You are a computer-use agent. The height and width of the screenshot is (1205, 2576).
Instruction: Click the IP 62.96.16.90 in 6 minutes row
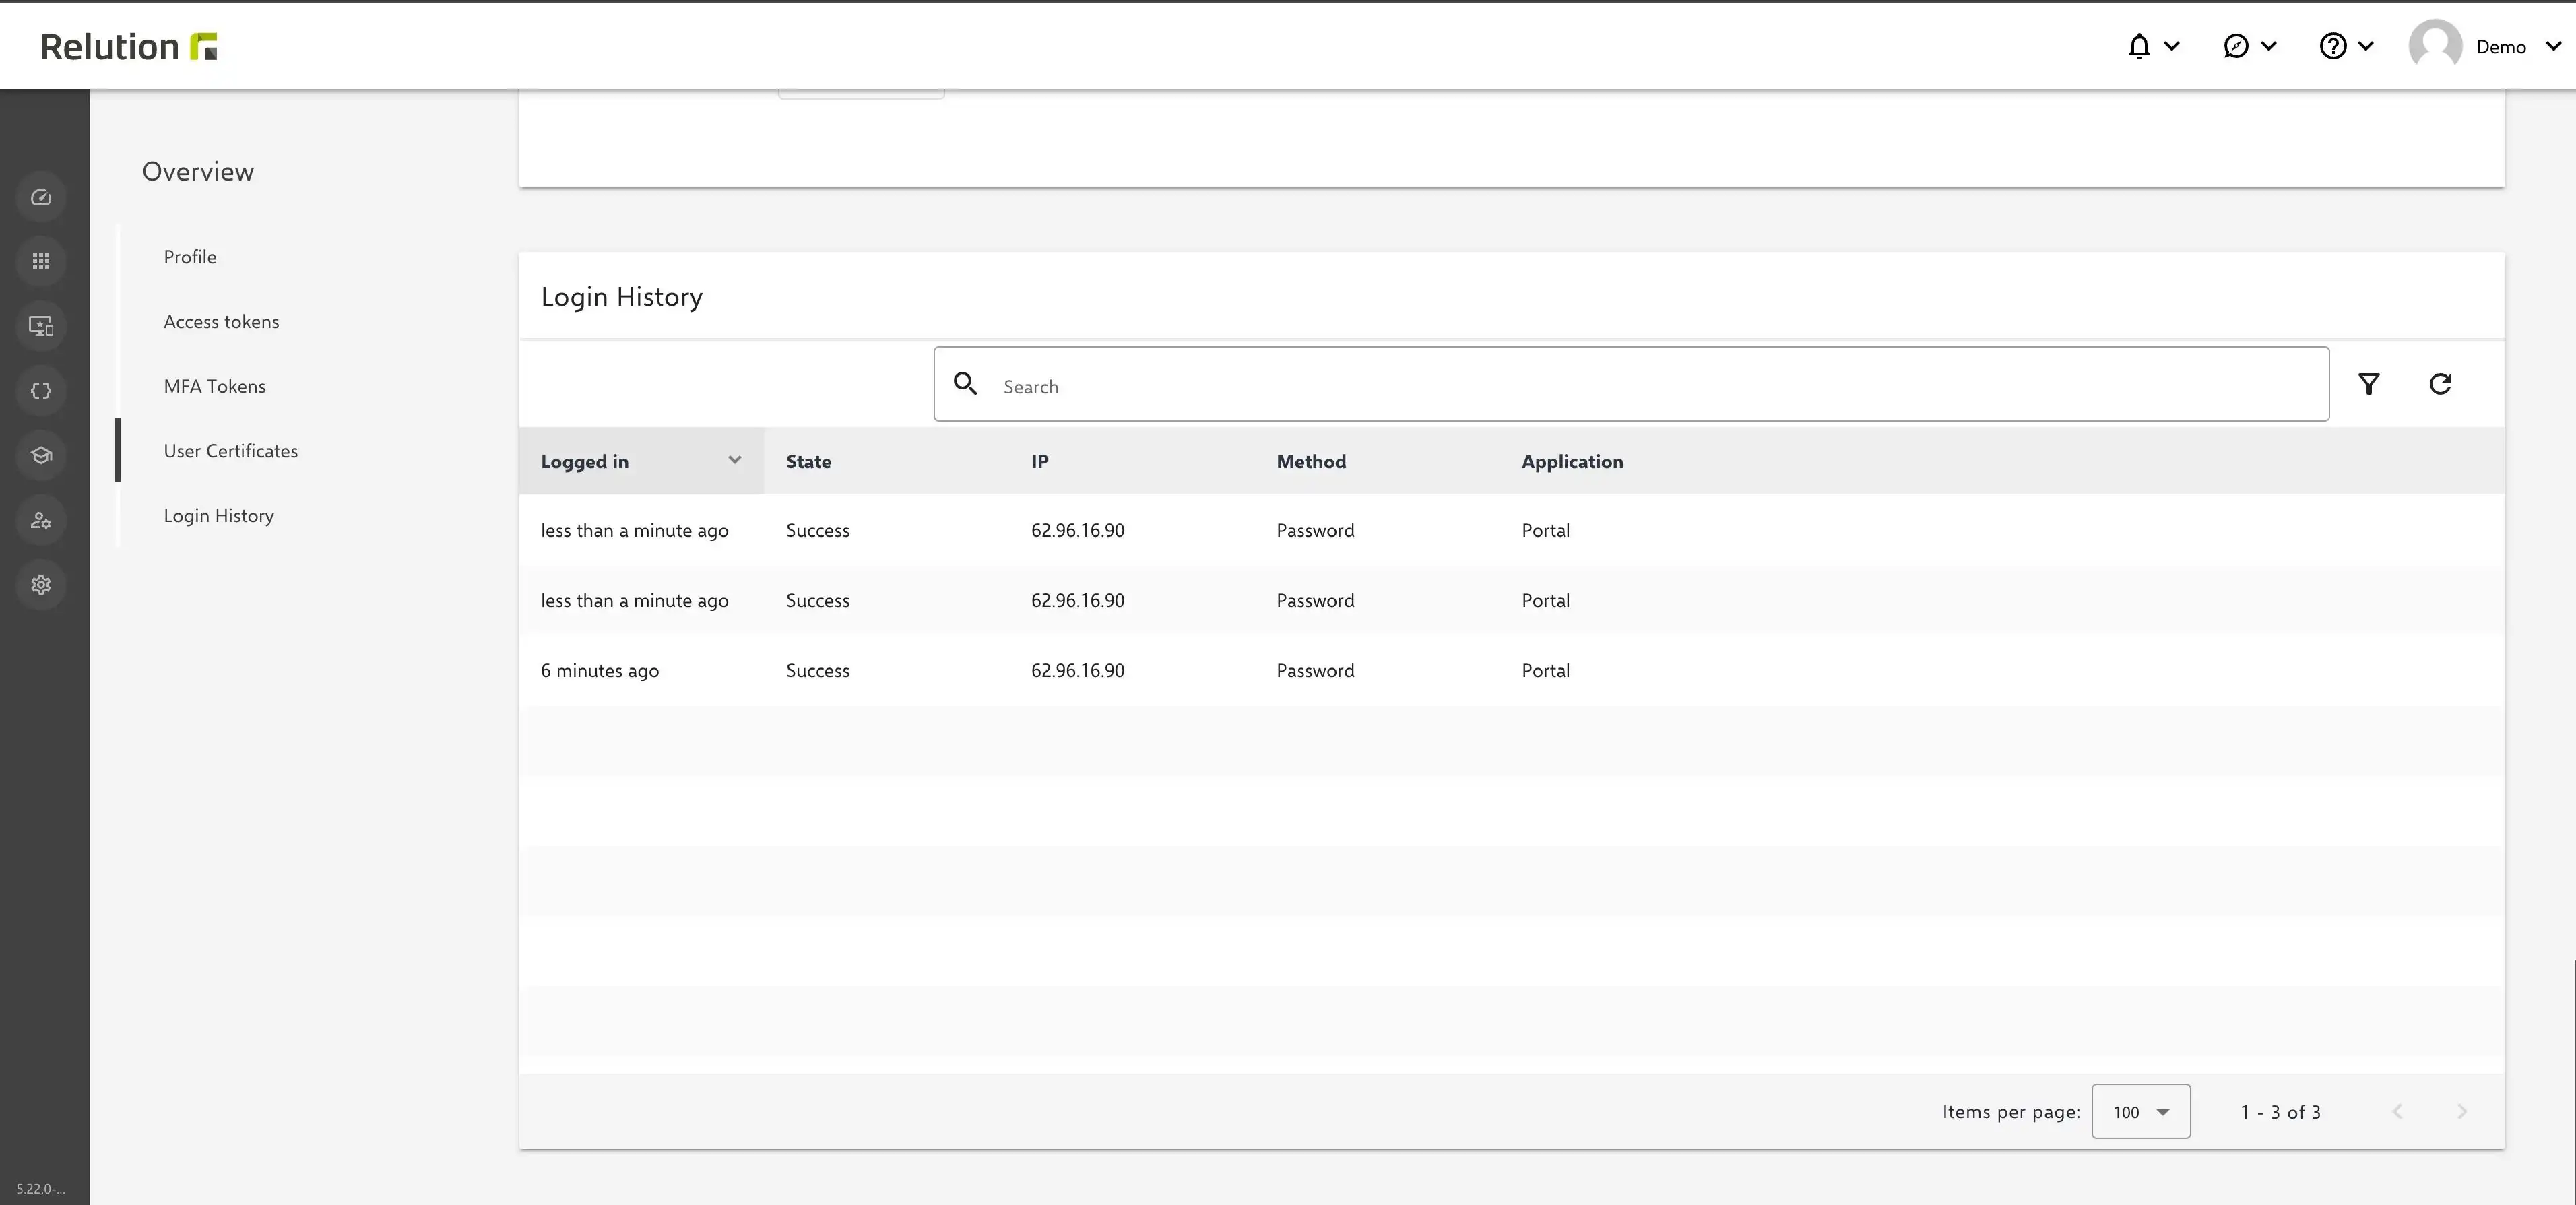pyautogui.click(x=1078, y=671)
